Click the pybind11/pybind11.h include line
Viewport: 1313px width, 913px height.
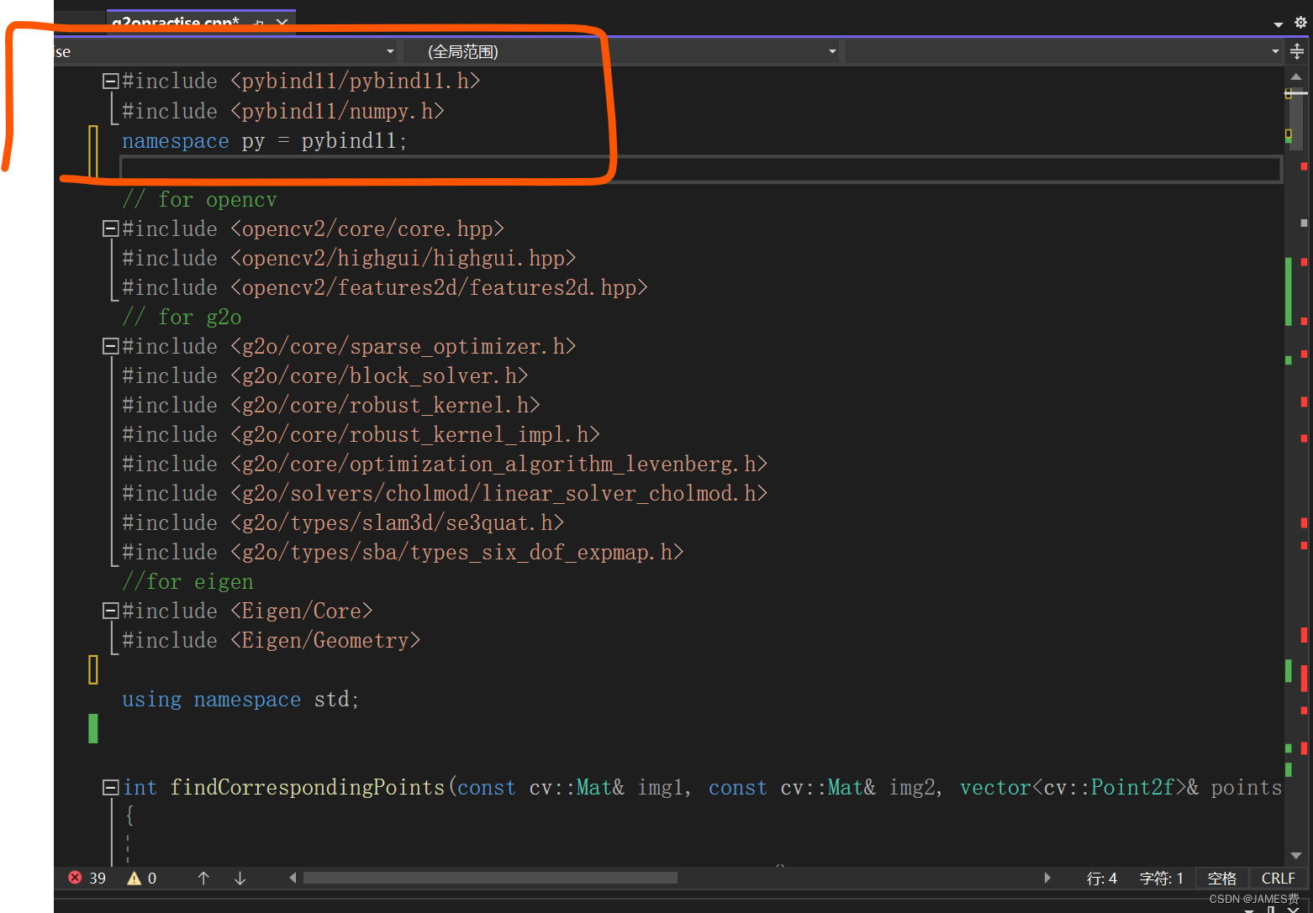point(301,81)
